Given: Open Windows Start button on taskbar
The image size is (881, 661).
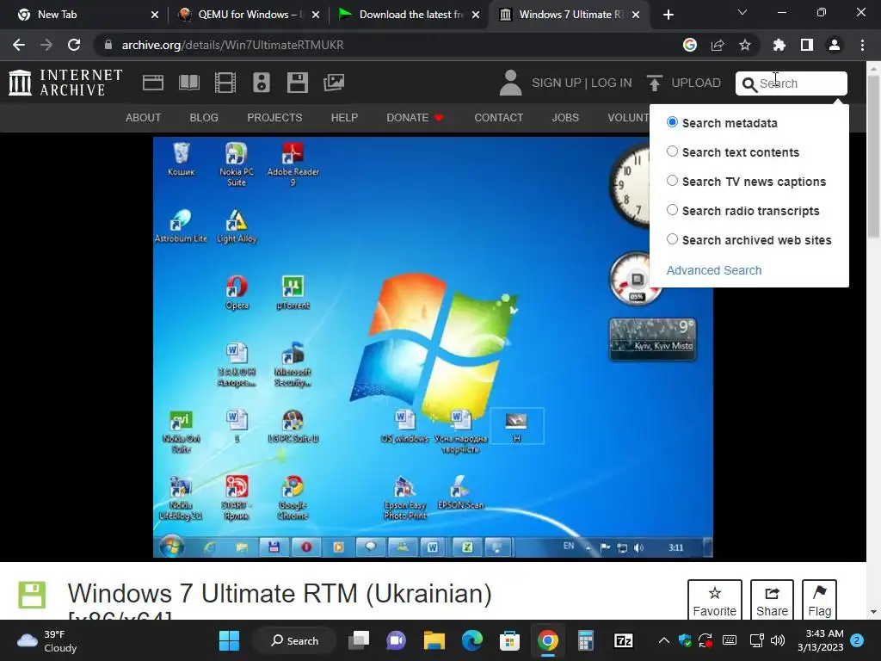Looking at the screenshot, I should point(229,640).
